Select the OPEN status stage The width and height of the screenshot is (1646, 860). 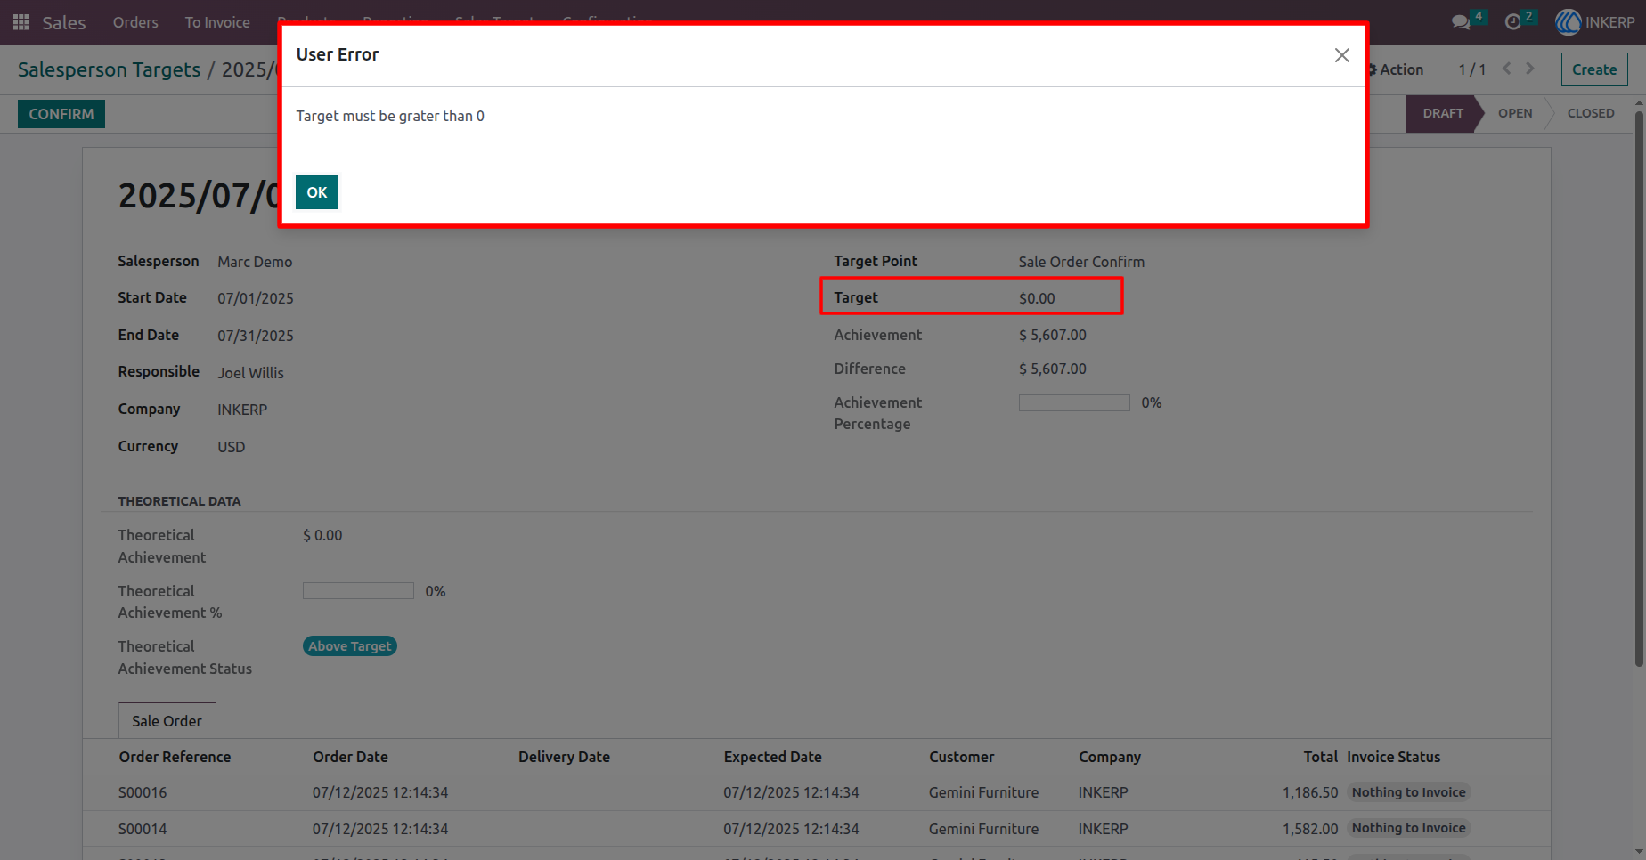coord(1515,113)
